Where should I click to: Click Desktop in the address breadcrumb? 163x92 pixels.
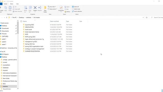point(21,18)
